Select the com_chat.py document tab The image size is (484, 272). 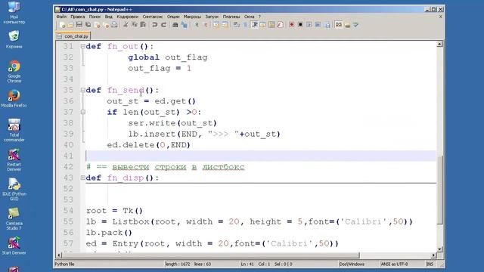tap(73, 36)
